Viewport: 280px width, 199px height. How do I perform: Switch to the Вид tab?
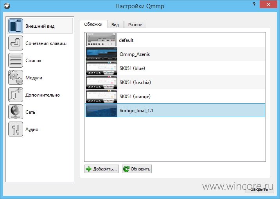click(x=115, y=25)
